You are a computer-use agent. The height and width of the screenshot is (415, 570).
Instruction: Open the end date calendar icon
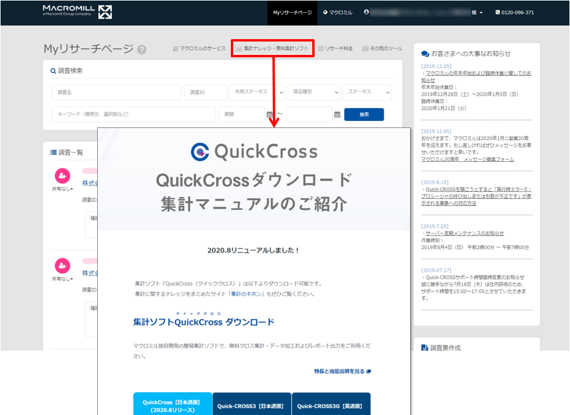coord(337,114)
